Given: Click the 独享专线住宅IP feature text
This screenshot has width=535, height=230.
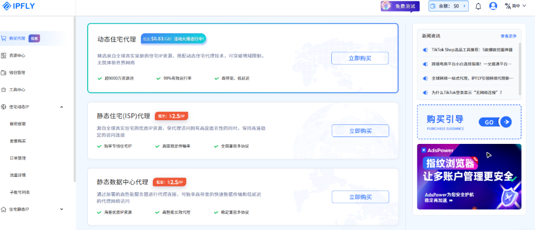Looking at the screenshot, I should click(118, 146).
